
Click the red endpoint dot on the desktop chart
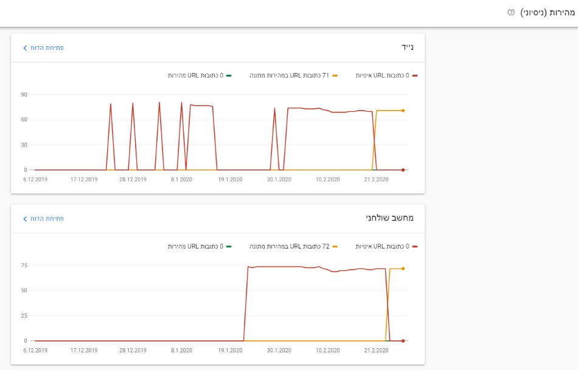pyautogui.click(x=403, y=341)
